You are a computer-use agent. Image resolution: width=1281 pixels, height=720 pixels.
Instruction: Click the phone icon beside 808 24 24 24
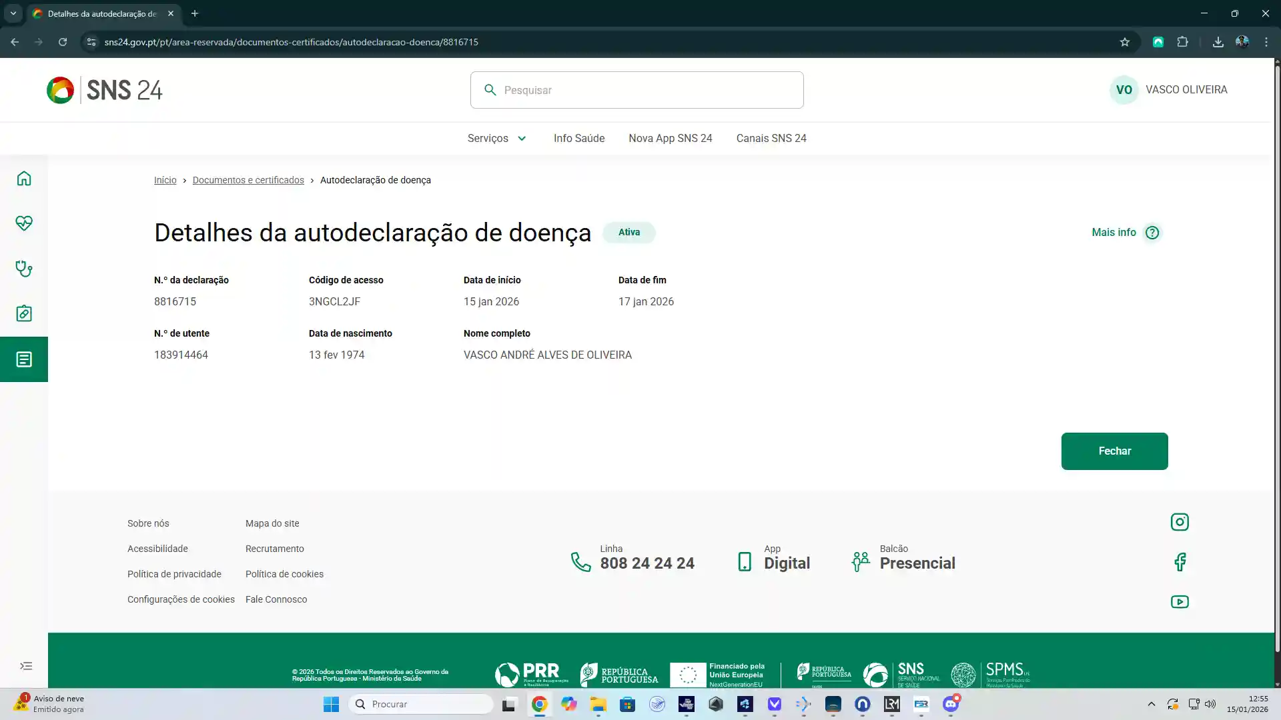[x=581, y=562]
